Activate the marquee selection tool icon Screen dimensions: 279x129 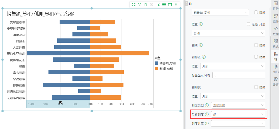(x=158, y=5)
